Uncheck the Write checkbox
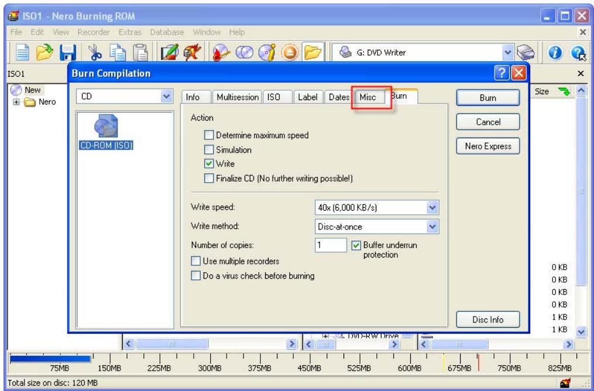 (209, 164)
